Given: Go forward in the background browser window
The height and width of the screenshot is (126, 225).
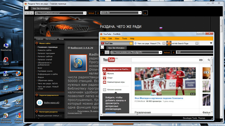Looking at the screenshot, I should click(x=31, y=13).
